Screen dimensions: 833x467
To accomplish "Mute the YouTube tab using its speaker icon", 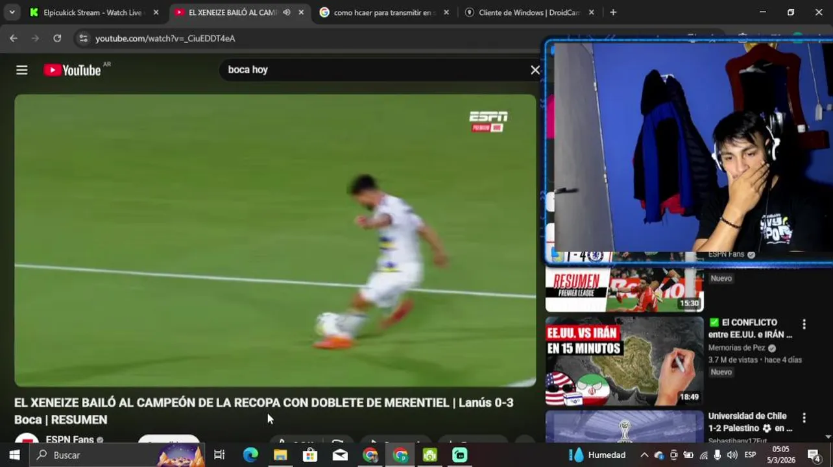I will pyautogui.click(x=286, y=12).
